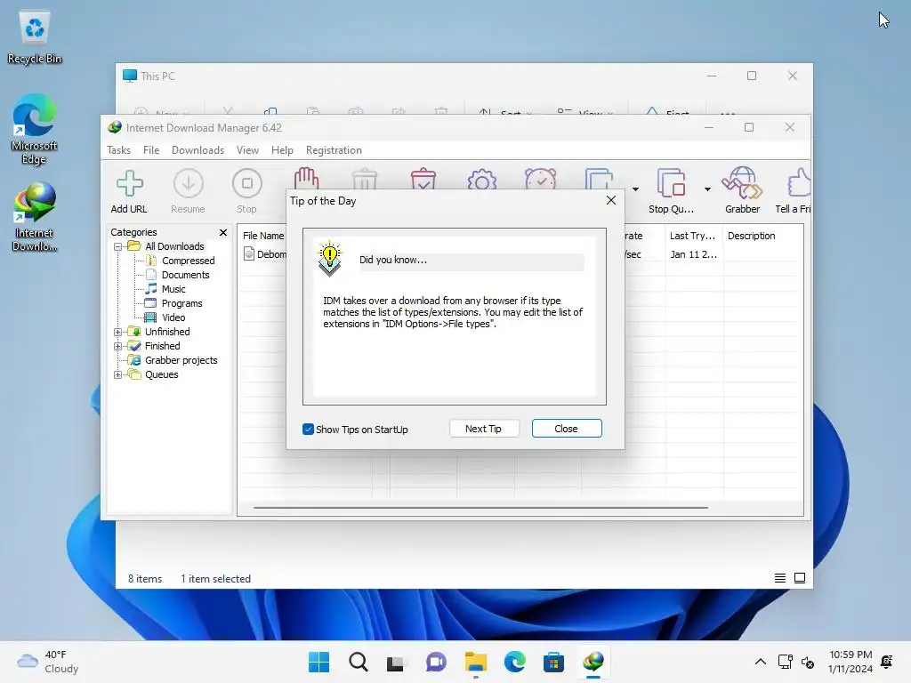Open the weather widget showing 40°F
The height and width of the screenshot is (683, 911).
tap(48, 662)
